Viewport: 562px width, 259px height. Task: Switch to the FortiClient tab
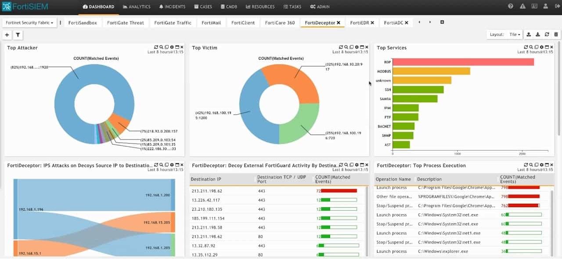pos(243,22)
